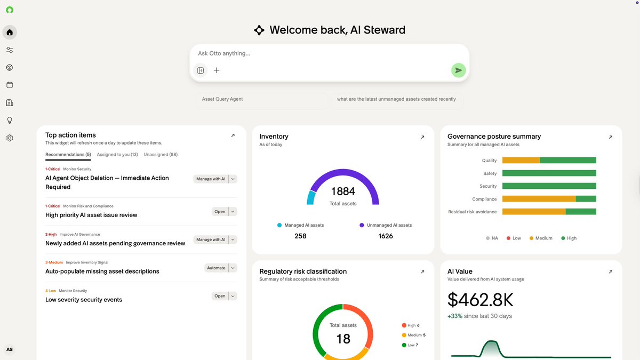The image size is (640, 360).
Task: Open dropdown beside the Automate button
Action: 233,268
